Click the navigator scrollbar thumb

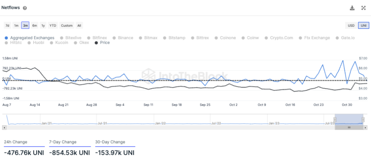tap(349, 128)
